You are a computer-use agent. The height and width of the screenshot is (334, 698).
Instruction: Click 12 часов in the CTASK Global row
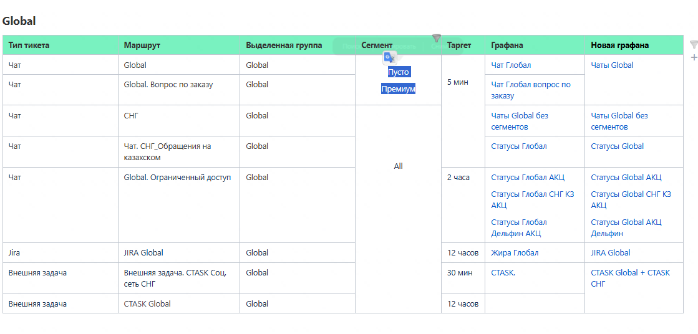pyautogui.click(x=463, y=303)
